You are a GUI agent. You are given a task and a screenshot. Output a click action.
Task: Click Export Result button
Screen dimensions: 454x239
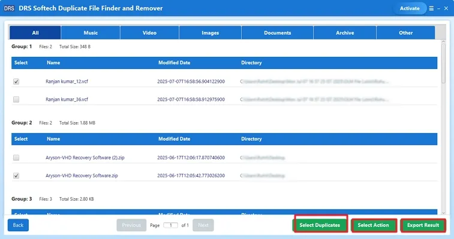coord(423,225)
